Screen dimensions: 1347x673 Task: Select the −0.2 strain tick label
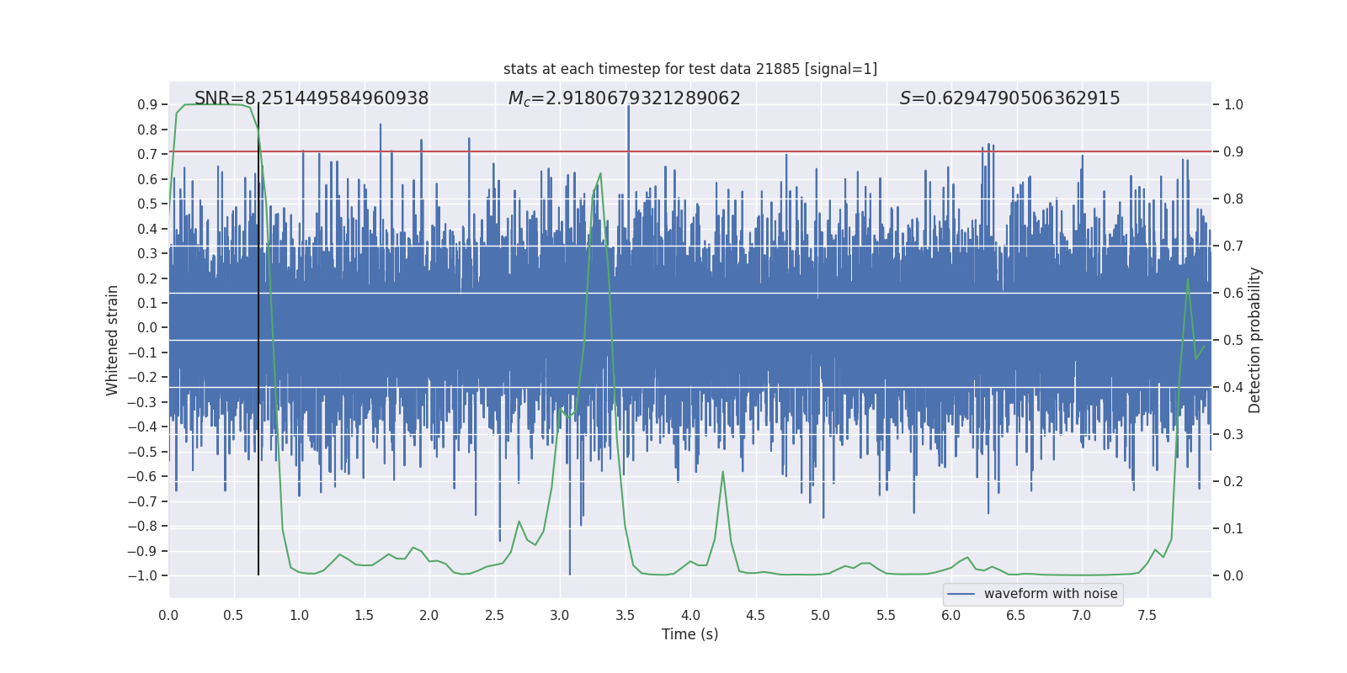coord(142,378)
